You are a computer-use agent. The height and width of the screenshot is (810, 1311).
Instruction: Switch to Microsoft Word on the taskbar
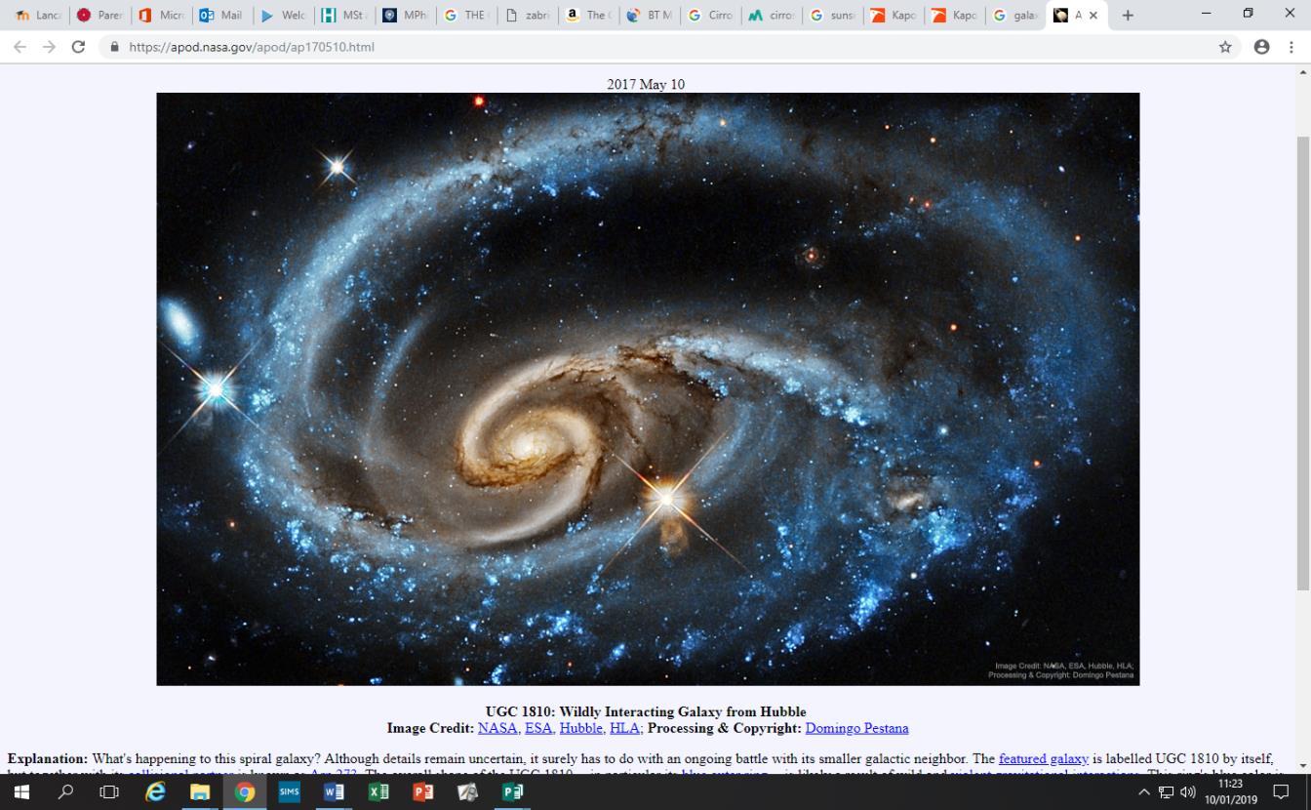pos(334,791)
